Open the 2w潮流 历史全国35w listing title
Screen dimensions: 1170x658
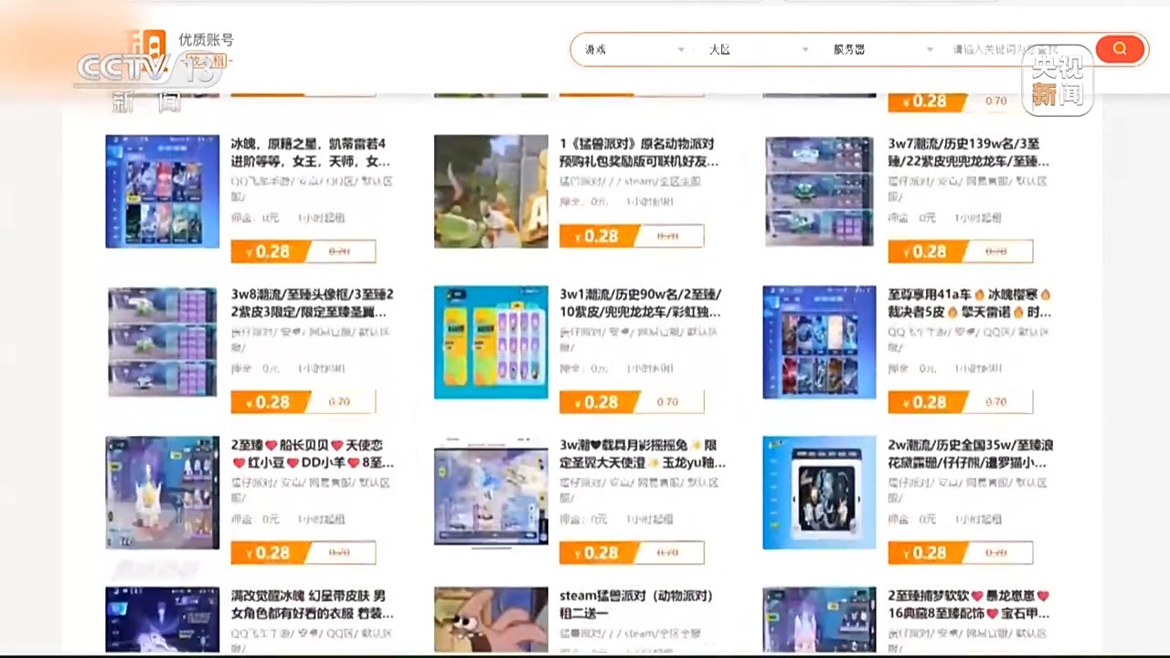coord(969,454)
